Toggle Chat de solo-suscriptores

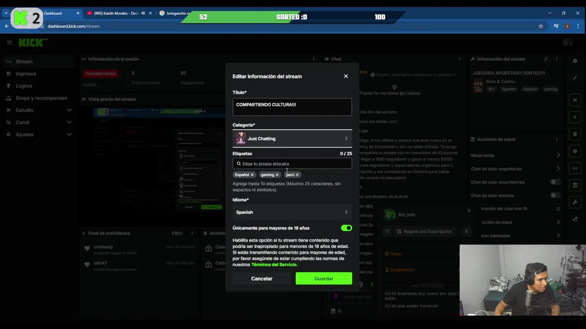click(x=554, y=182)
